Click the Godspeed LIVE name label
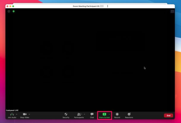 tap(12, 110)
